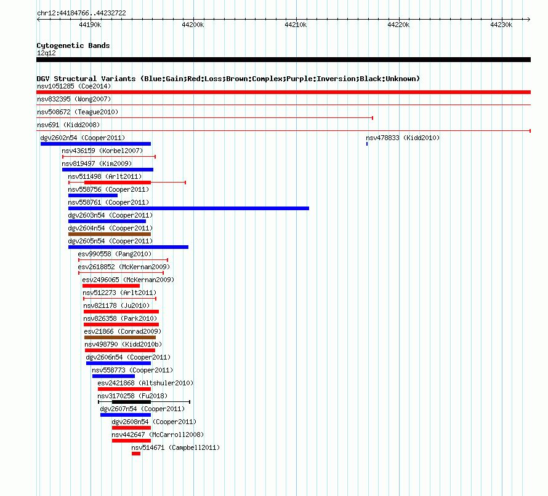Click the 12q12 cytogenetic band bar

[283, 60]
